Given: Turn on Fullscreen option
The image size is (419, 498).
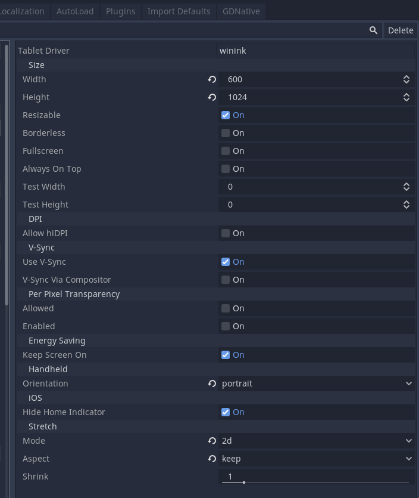Looking at the screenshot, I should click(226, 151).
